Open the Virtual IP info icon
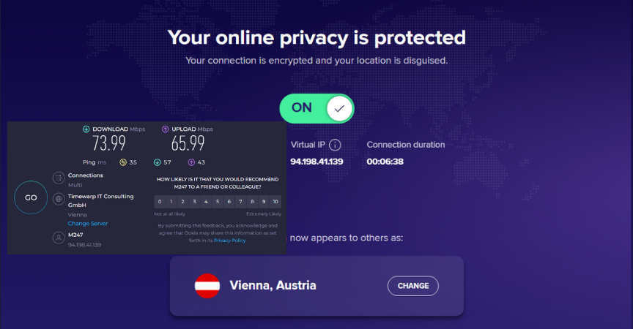633x329 pixels. 335,145
